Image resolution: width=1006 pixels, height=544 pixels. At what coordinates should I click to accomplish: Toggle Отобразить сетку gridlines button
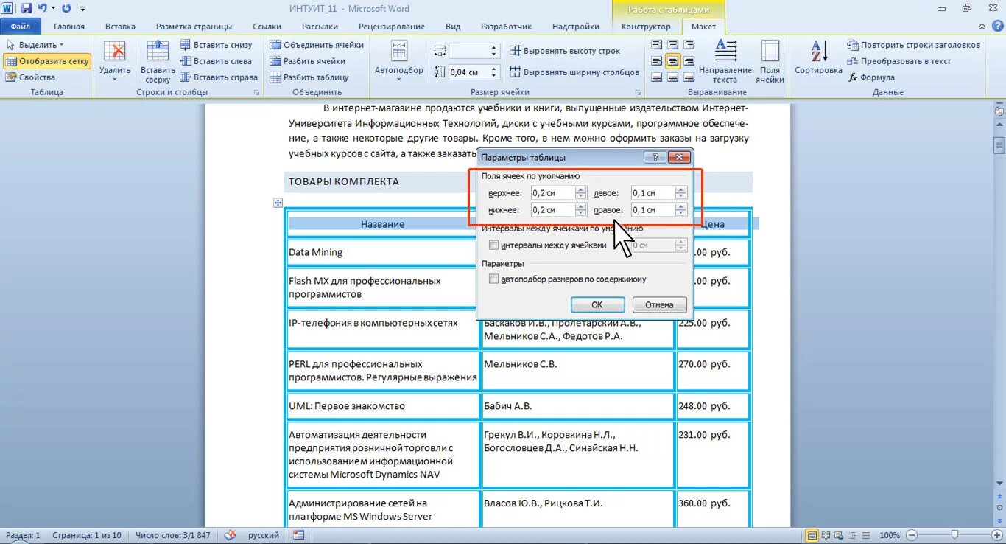[x=47, y=61]
